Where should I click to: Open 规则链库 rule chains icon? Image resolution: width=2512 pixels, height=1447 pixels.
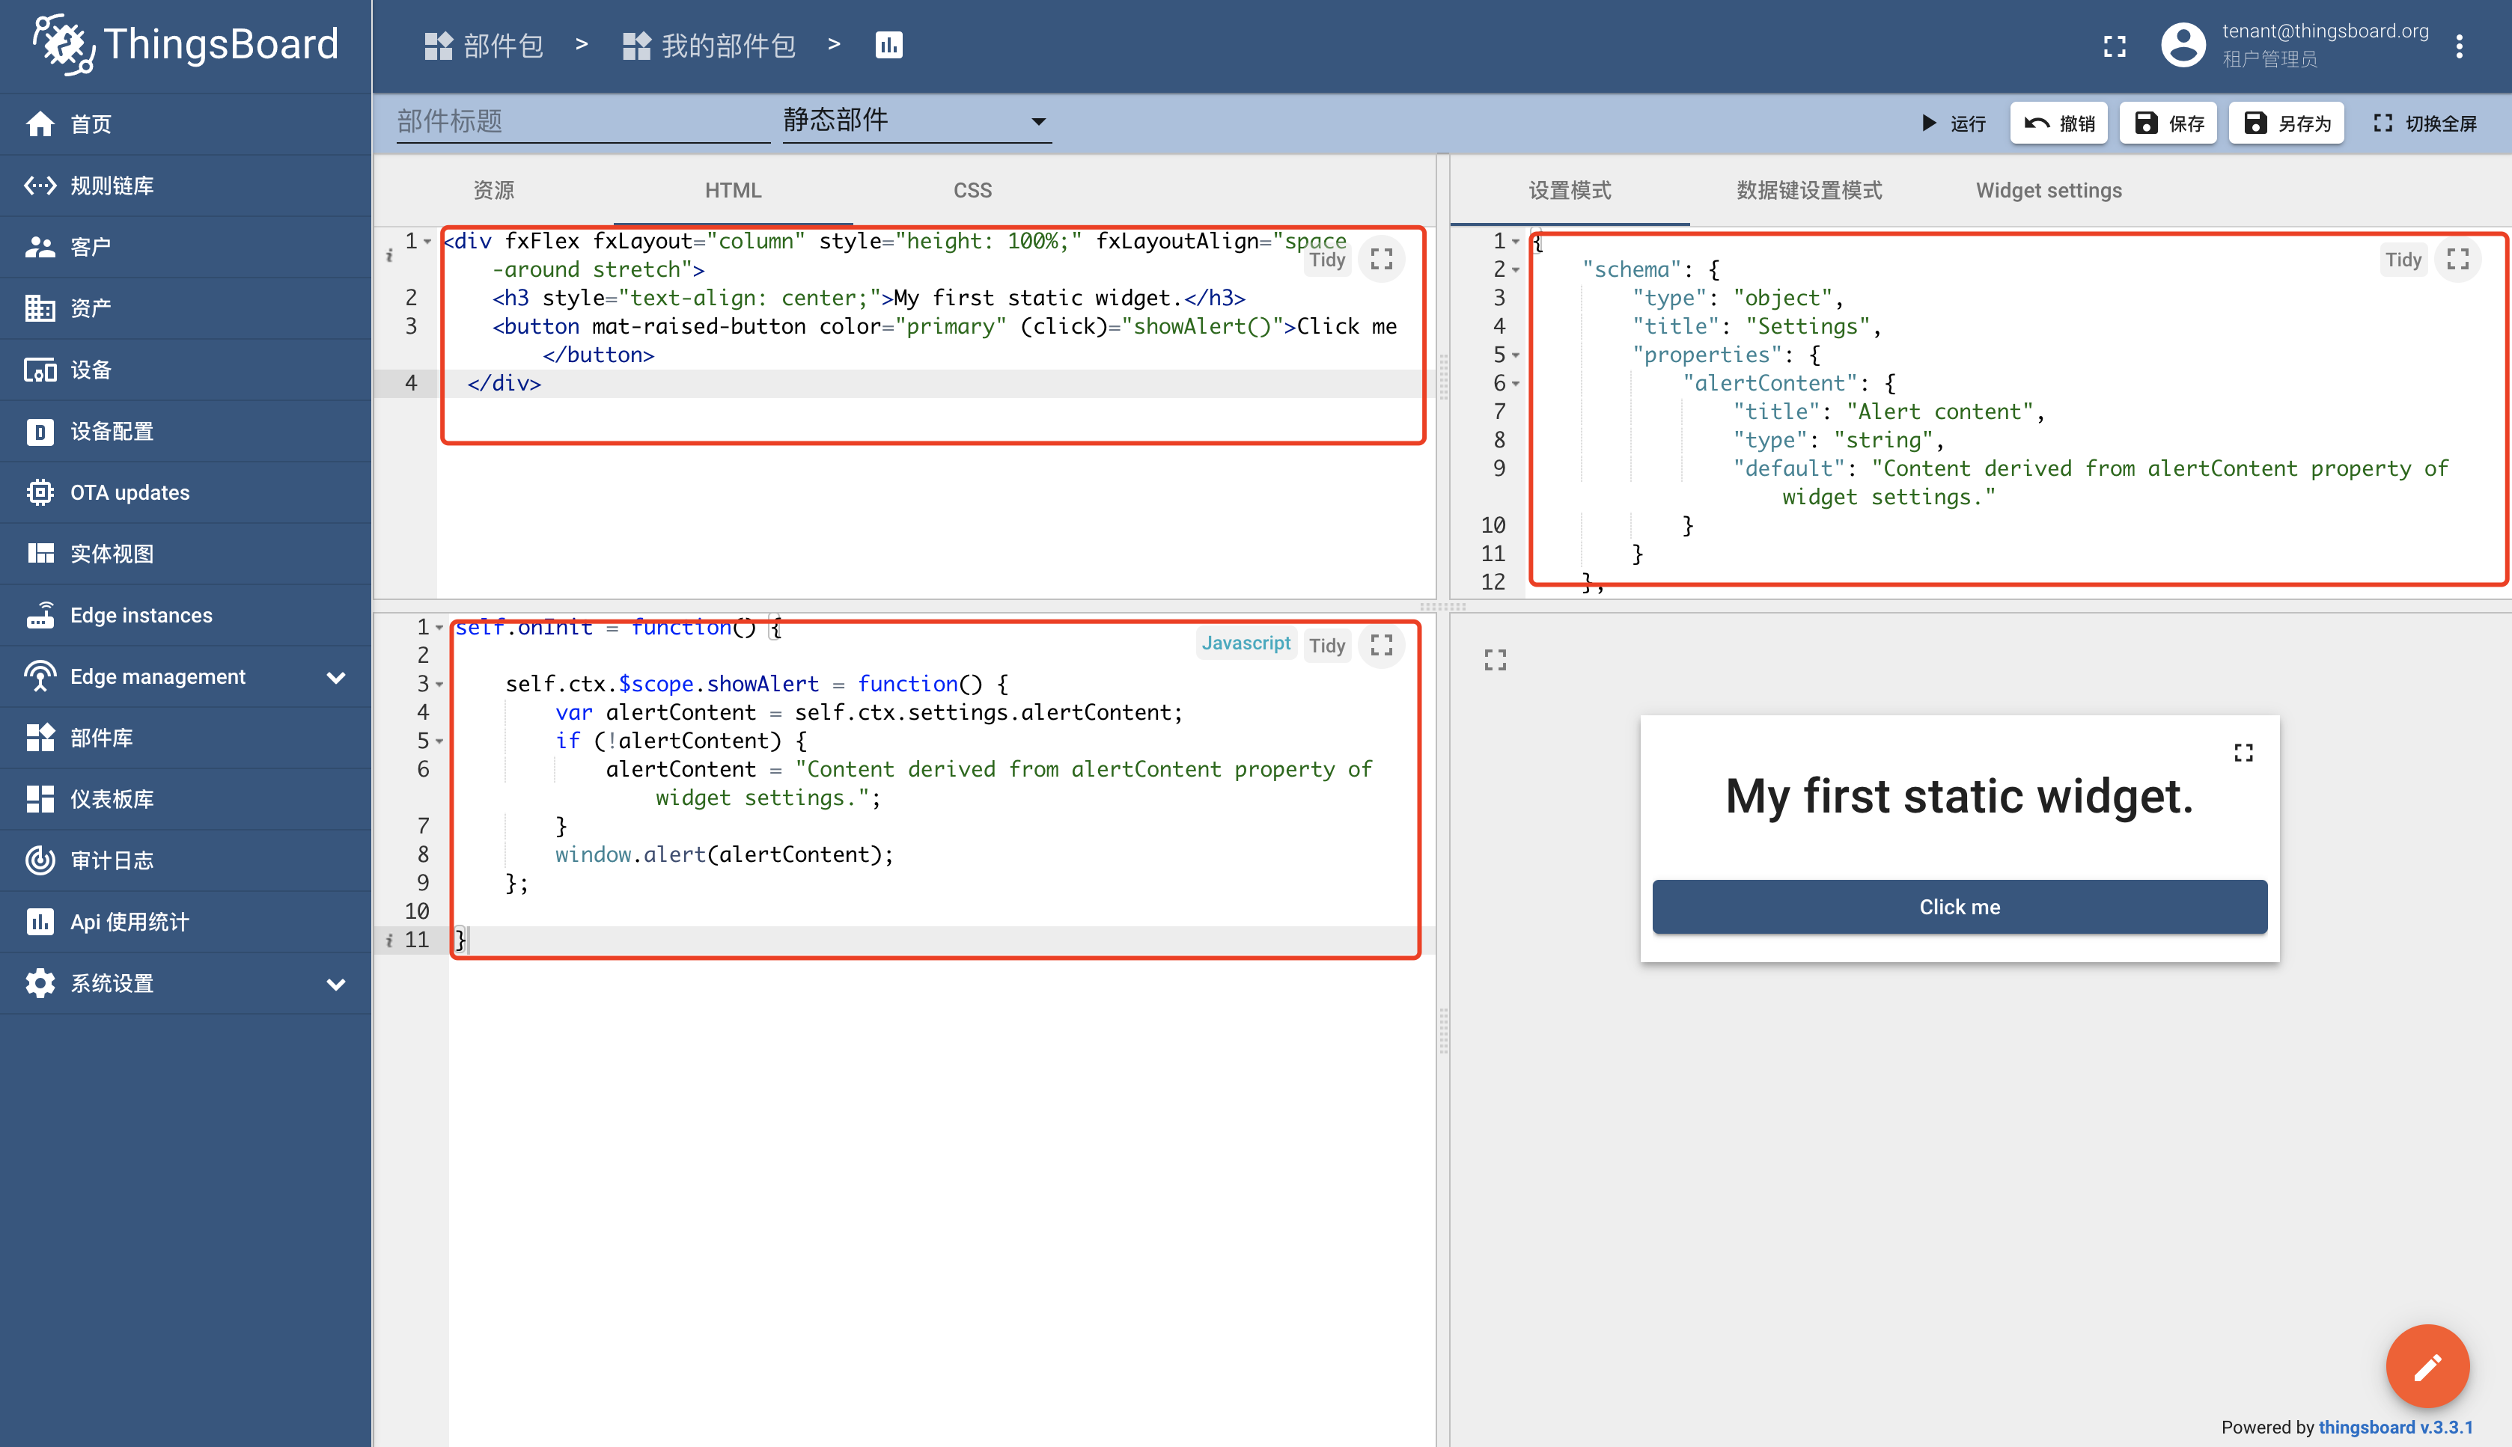point(40,186)
